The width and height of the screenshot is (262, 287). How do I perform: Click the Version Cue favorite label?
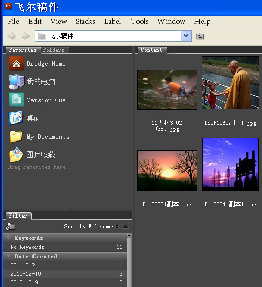click(x=46, y=100)
